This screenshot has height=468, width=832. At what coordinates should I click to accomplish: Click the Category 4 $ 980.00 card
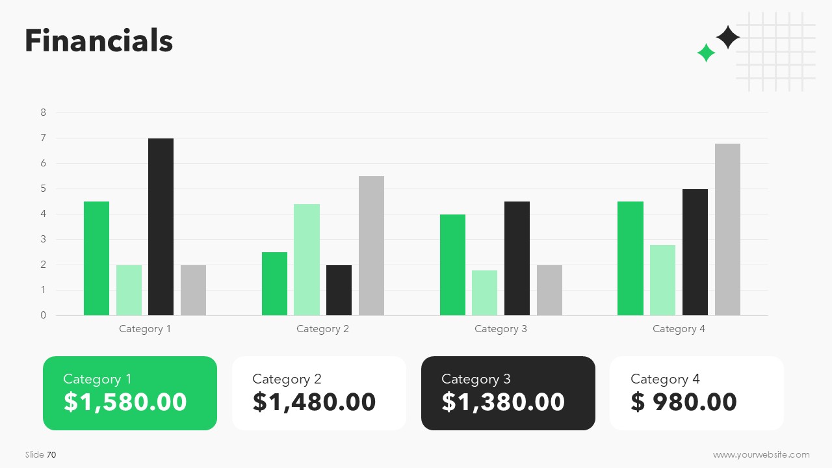(x=697, y=393)
